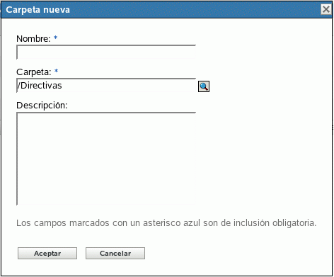Confirm with the Aceptar button

coord(47,254)
